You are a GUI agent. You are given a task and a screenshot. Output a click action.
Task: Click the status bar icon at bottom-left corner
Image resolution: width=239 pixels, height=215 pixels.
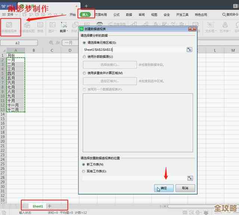pos(3,212)
